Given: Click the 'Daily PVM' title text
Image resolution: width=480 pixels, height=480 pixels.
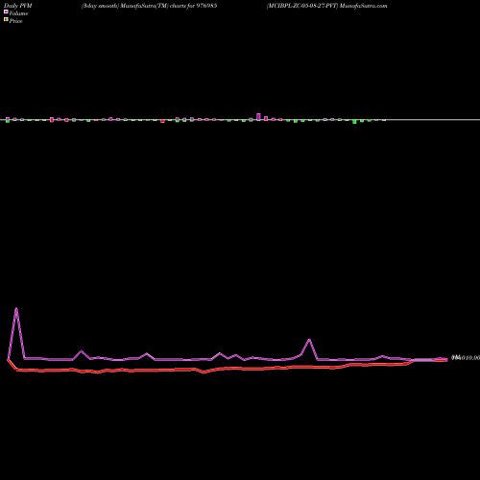Looking at the screenshot, I should (x=18, y=6).
